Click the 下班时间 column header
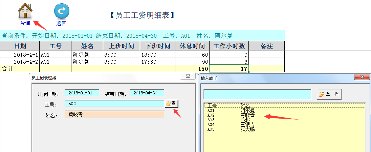 coord(158,46)
